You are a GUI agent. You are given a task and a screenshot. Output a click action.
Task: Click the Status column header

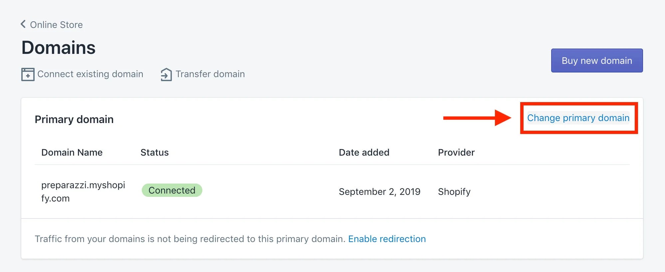tap(154, 152)
